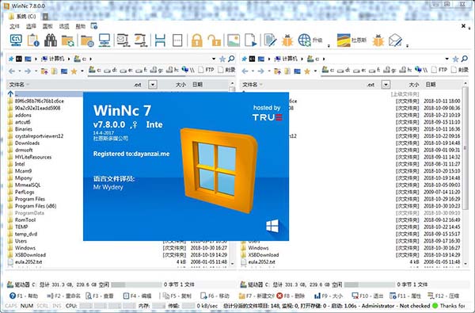Click the network computer monitor toolbar icon
The height and width of the screenshot is (313, 475).
(x=104, y=40)
